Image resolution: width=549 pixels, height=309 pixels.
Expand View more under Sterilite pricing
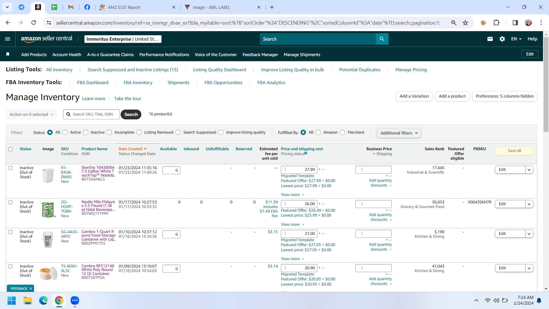293,195
